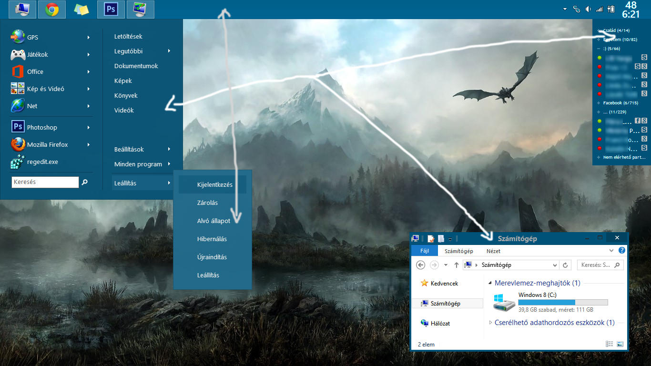Open Explorer help question mark icon
This screenshot has height=366, width=651.
pyautogui.click(x=621, y=250)
